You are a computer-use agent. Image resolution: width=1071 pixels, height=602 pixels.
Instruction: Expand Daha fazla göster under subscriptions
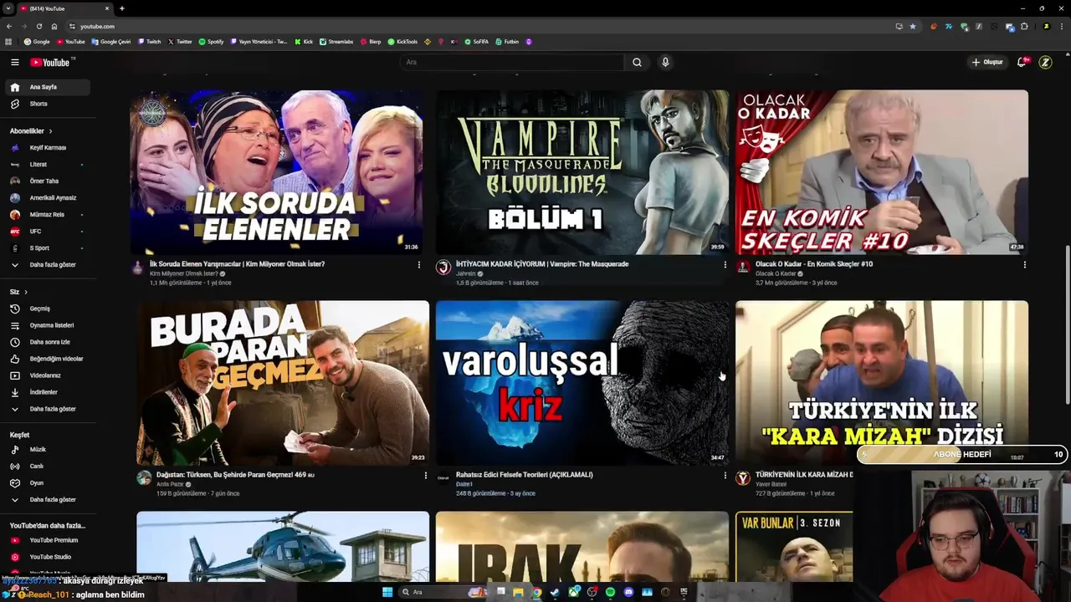pos(47,265)
